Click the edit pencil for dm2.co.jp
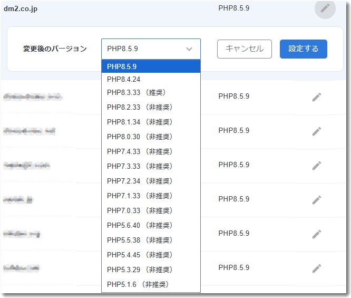This screenshot has width=351, height=298. coord(325,8)
